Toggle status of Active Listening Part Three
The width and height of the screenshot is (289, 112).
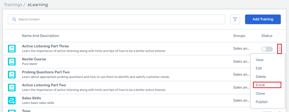267,49
